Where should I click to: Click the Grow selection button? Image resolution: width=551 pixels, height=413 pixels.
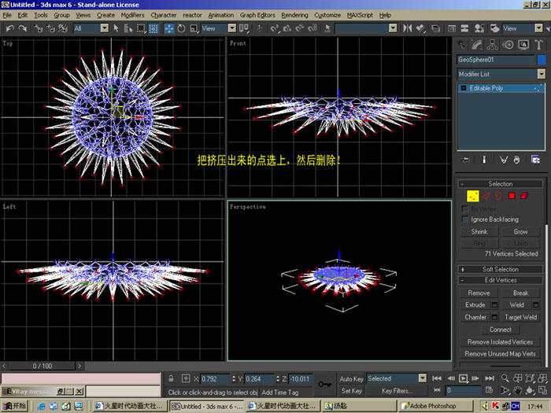(520, 232)
